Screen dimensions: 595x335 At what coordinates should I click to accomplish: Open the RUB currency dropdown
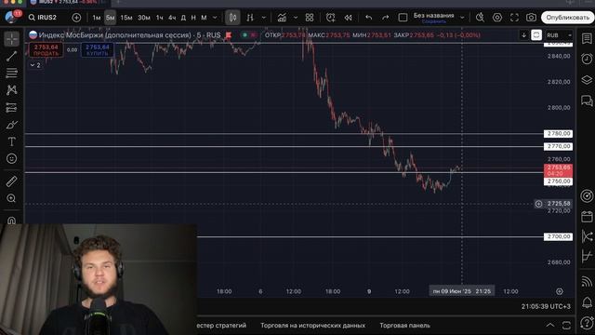(x=559, y=35)
